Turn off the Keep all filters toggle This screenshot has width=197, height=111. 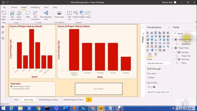(x=153, y=87)
